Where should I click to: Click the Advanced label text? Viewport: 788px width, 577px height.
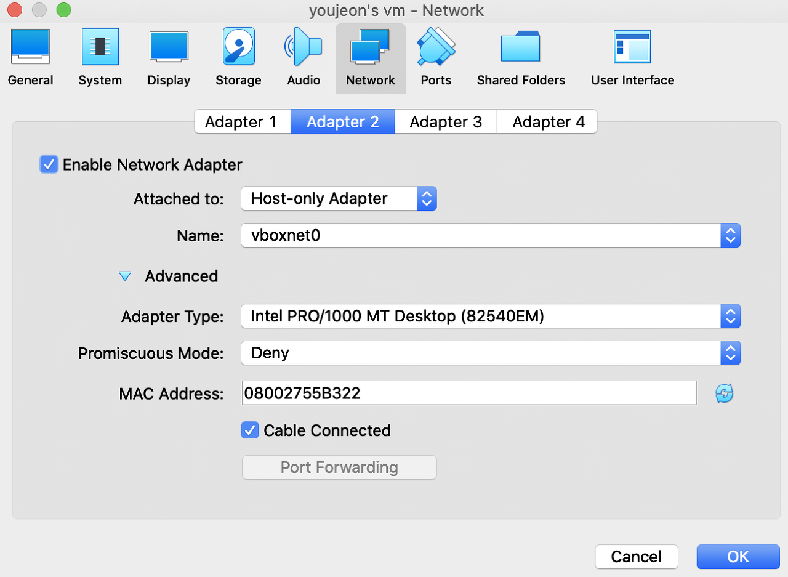181,276
